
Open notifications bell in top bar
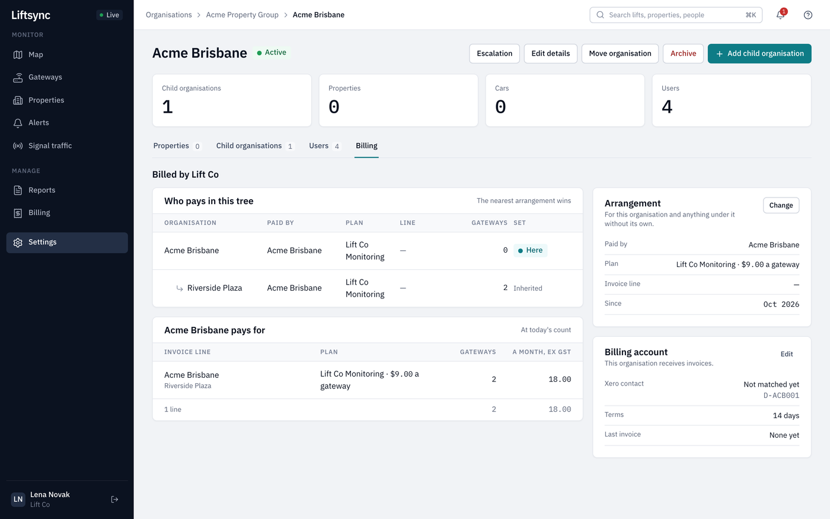coord(780,15)
